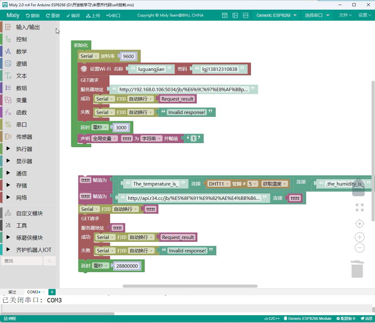The width and height of the screenshot is (375, 323).
Task: Click the redo (重做) toolbar button
Action: coord(53,15)
